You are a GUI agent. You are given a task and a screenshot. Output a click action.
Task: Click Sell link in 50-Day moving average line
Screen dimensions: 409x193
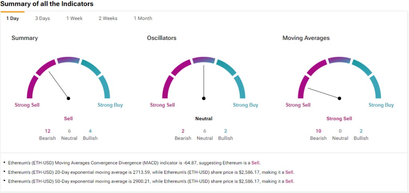[x=289, y=181]
